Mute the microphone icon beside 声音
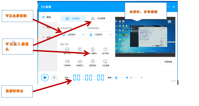The image size is (199, 106). pos(116,77)
